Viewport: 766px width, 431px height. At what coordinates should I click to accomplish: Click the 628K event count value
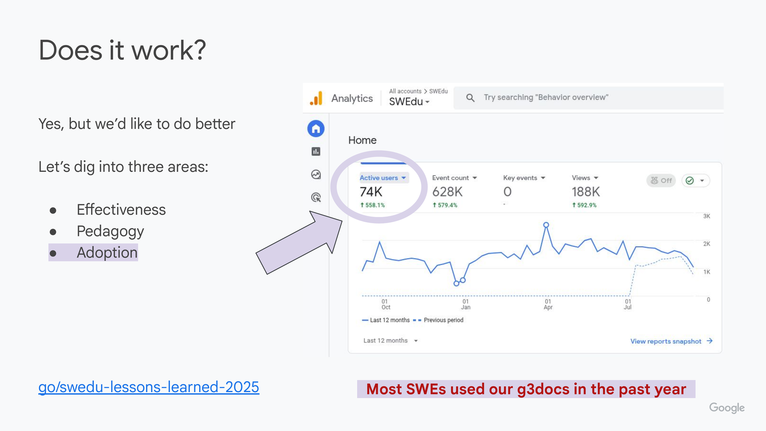[447, 192]
